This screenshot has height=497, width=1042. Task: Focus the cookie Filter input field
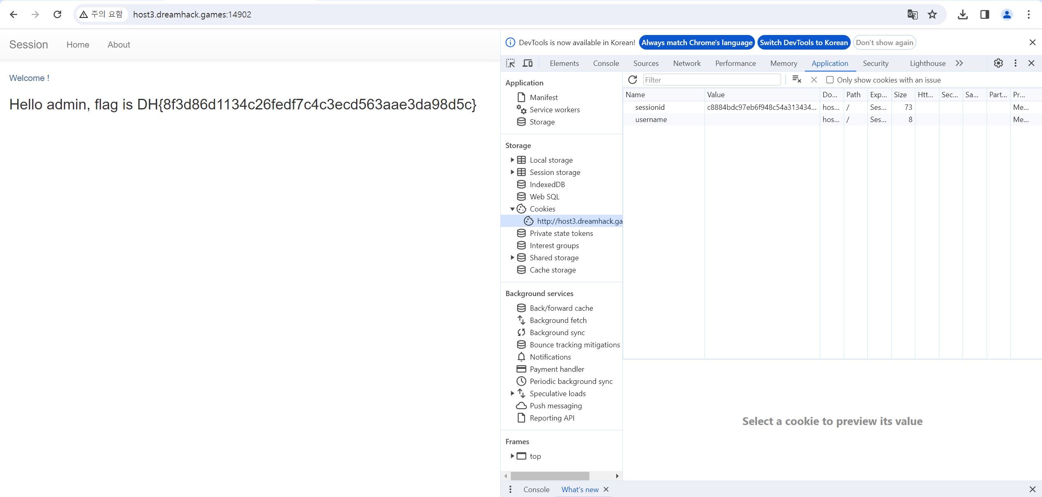tap(711, 80)
